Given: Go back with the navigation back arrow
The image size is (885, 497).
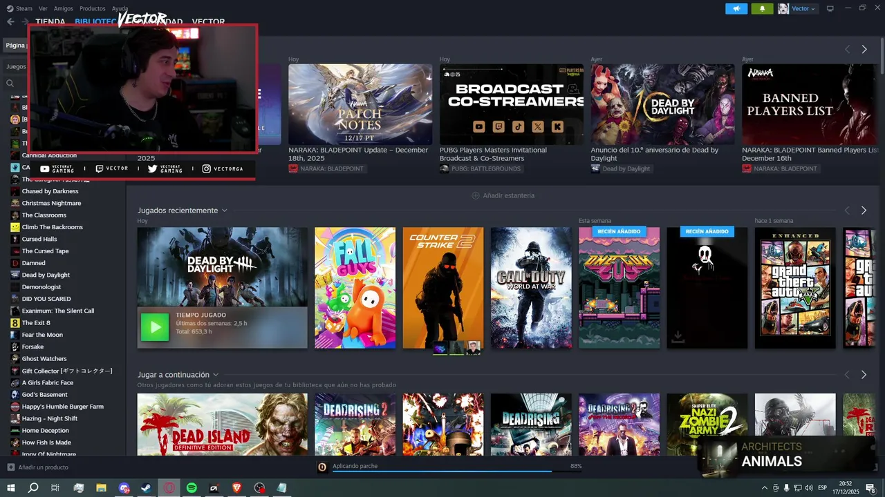Looking at the screenshot, I should click(10, 21).
